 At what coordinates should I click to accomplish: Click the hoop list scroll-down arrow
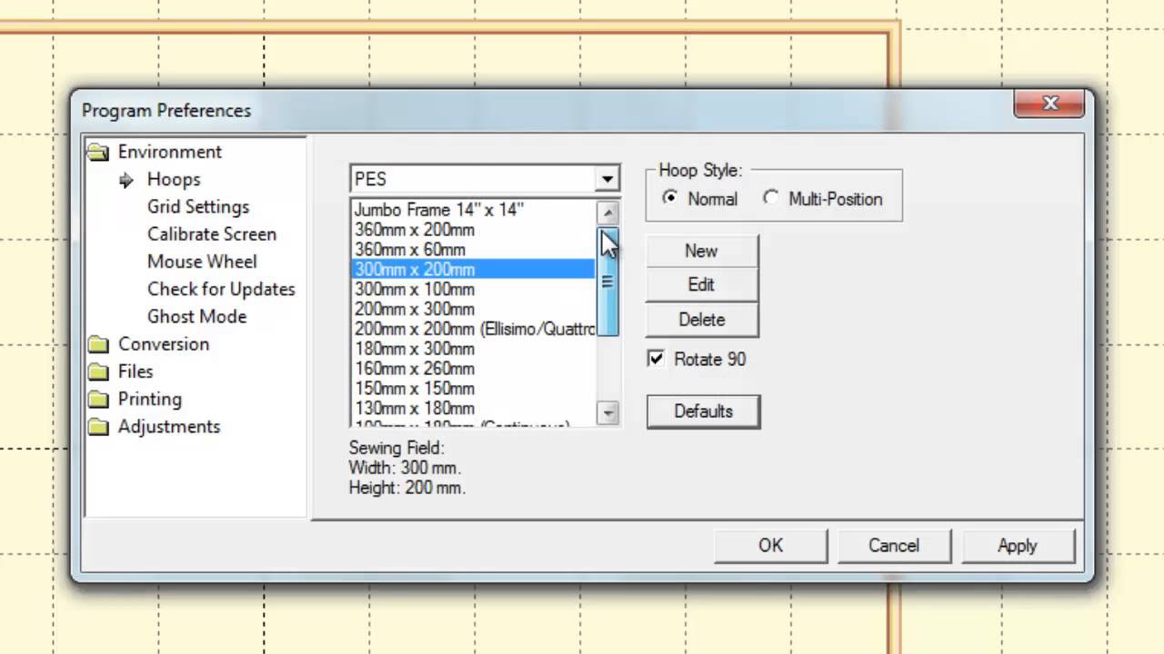[607, 413]
